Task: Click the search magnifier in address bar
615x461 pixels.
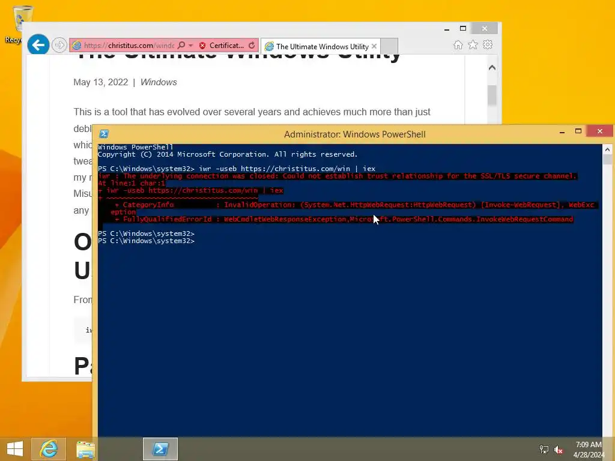Action: (x=181, y=46)
